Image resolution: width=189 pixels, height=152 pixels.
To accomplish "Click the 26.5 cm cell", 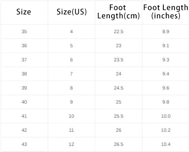I will (x=119, y=144).
